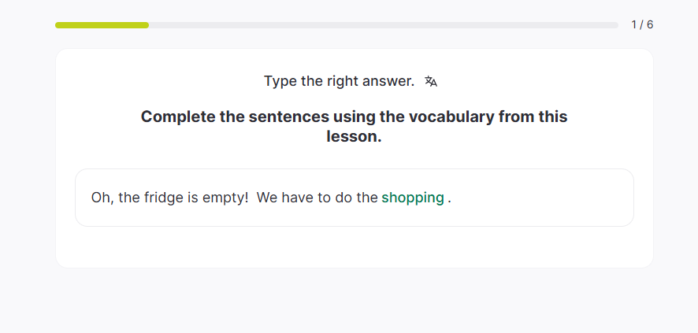Click the word 'vocabulary' in the heading
698x333 pixels.
[x=442, y=117]
